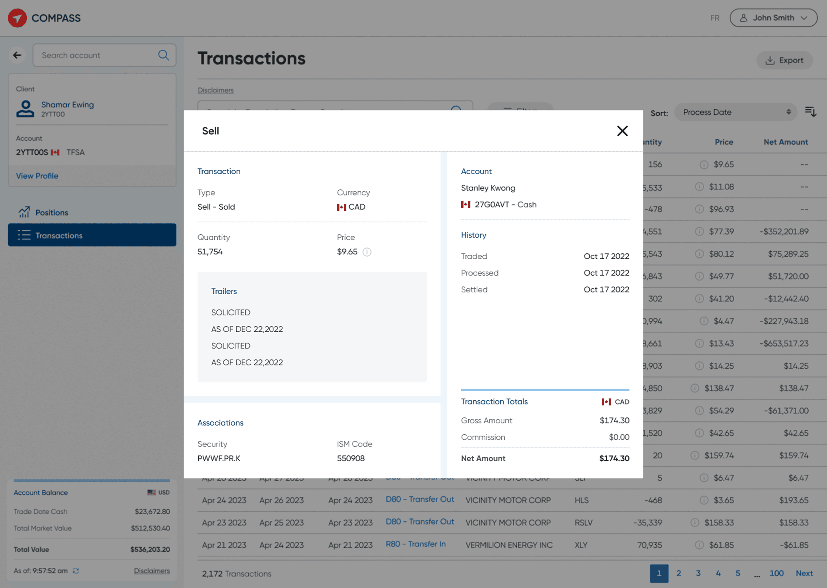Click the Net Amount $174.30 total in dialog
The image size is (827, 588).
point(614,459)
